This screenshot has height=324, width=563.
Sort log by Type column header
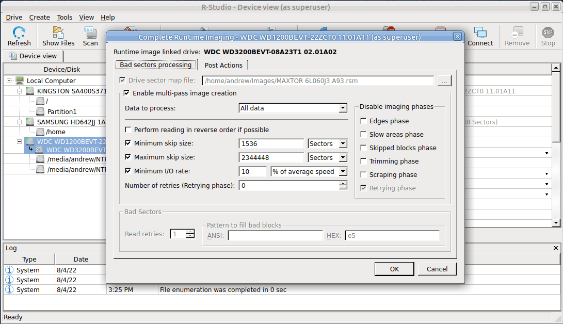click(x=29, y=259)
